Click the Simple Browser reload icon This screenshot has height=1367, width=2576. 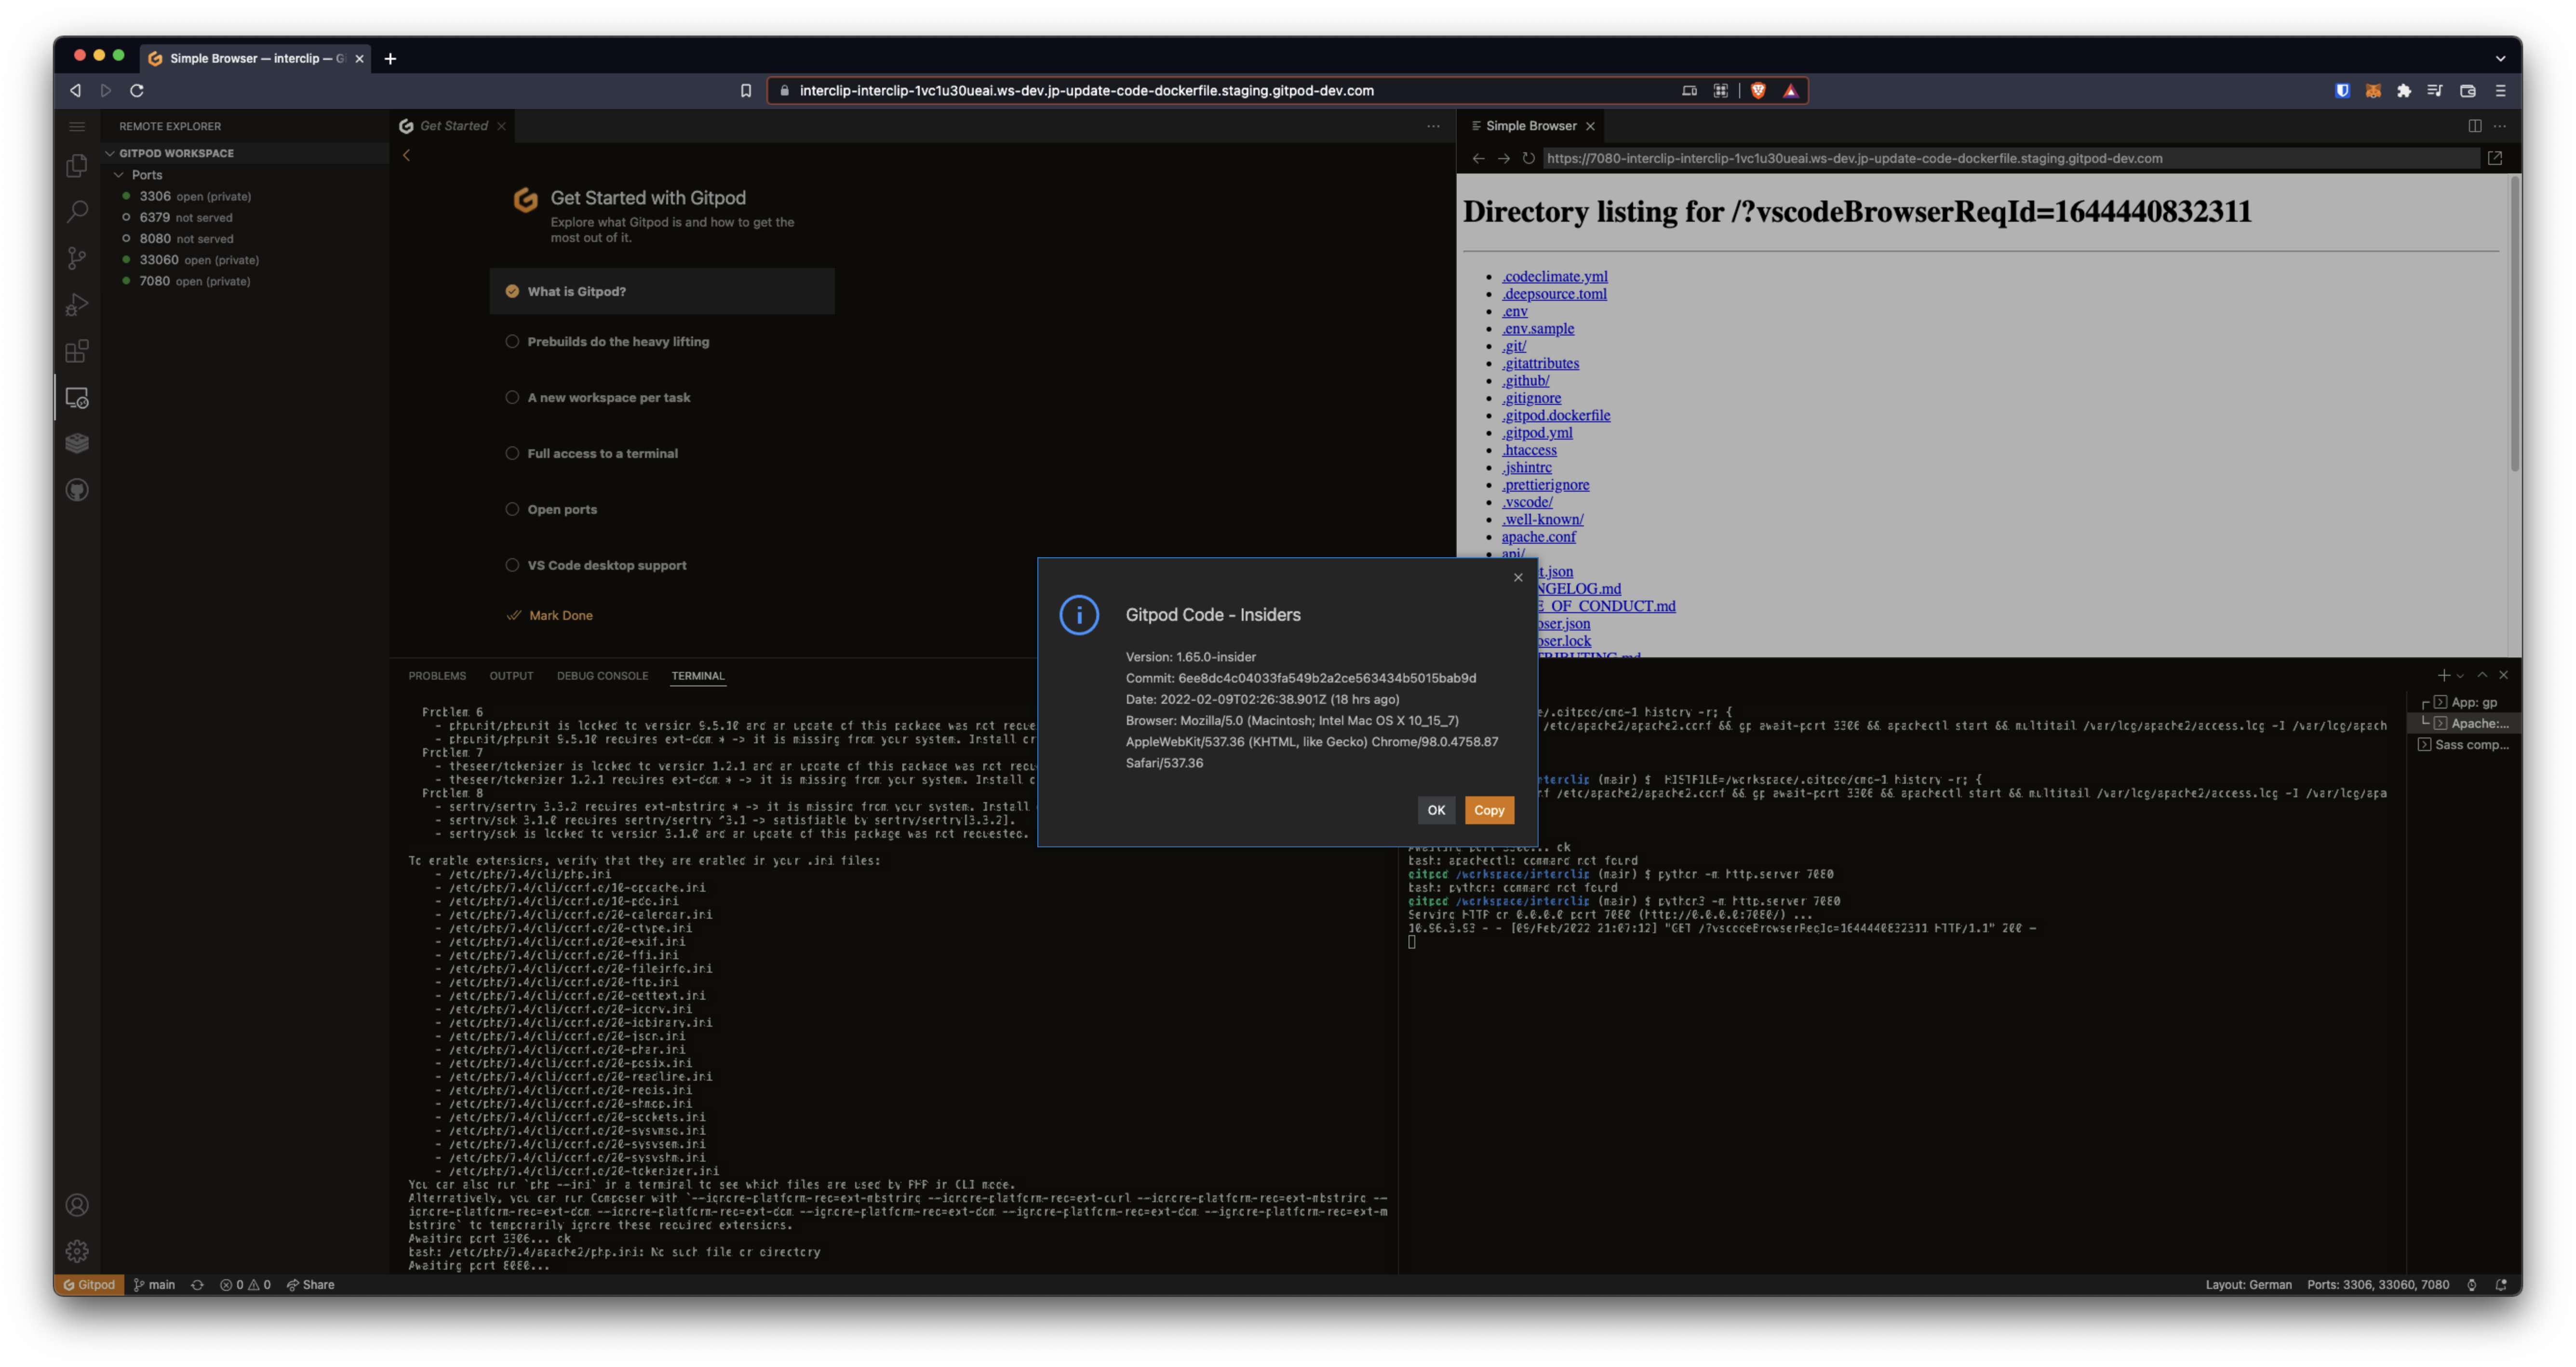tap(1528, 158)
